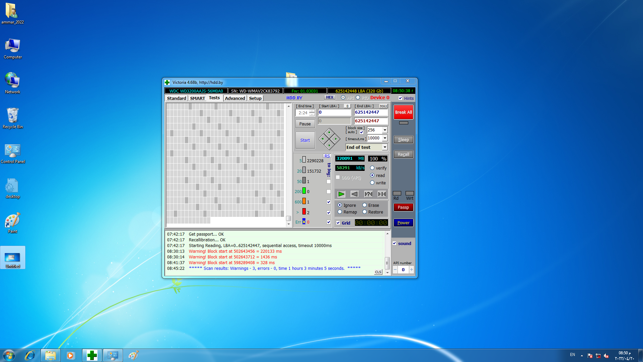
Task: Toggle the sound checkbox
Action: click(x=394, y=244)
